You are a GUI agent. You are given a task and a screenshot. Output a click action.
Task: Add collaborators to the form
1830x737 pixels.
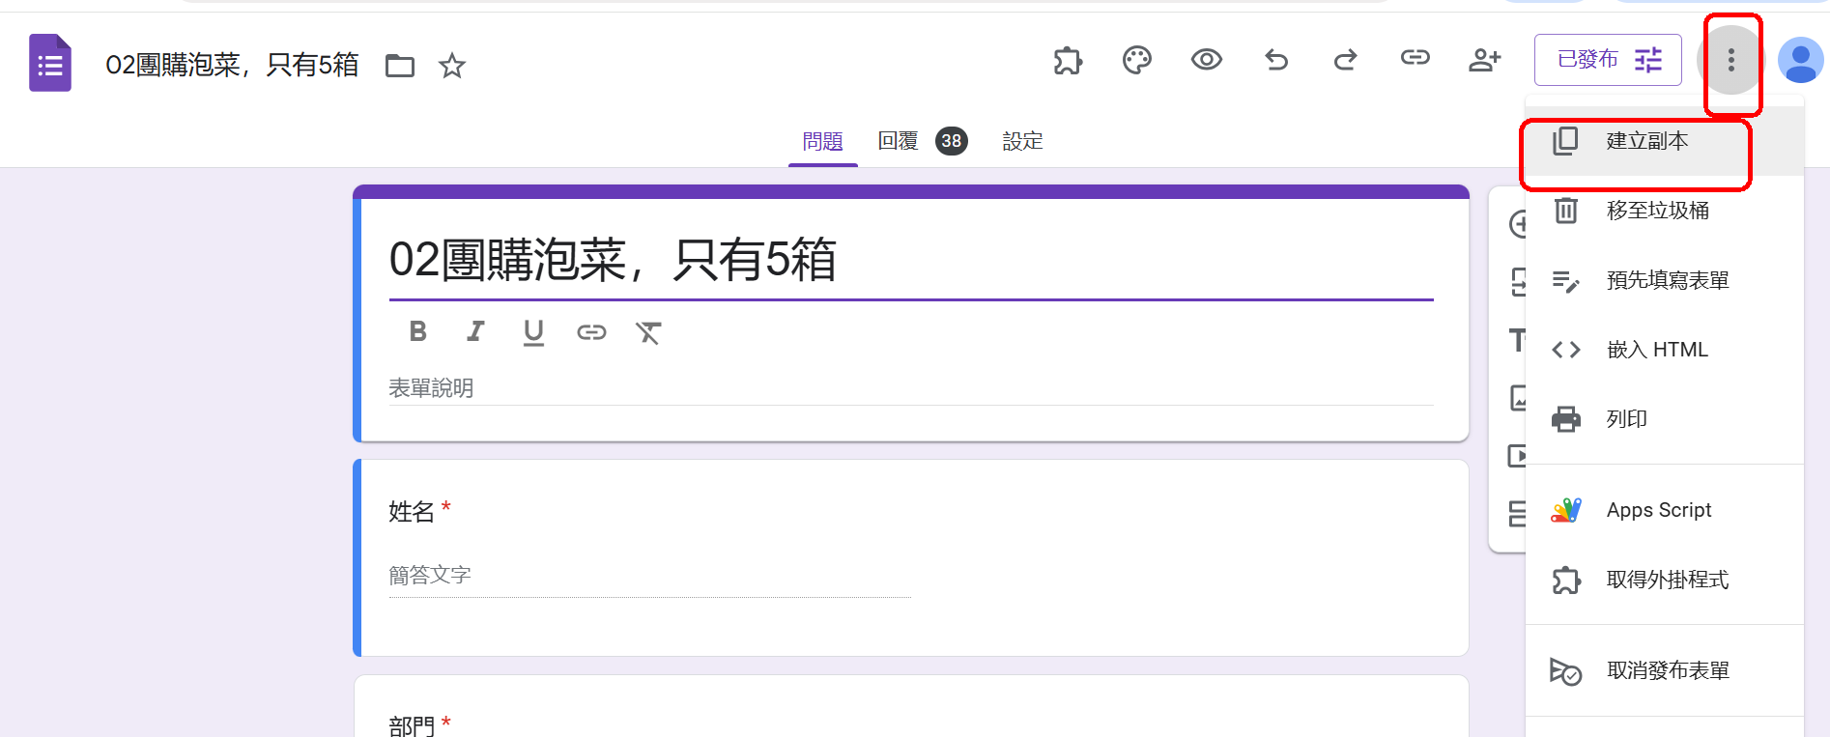coord(1484,61)
